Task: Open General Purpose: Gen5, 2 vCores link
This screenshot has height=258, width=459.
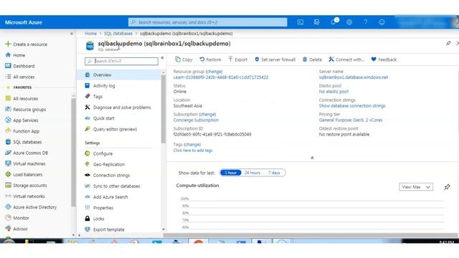Action: pyautogui.click(x=351, y=120)
